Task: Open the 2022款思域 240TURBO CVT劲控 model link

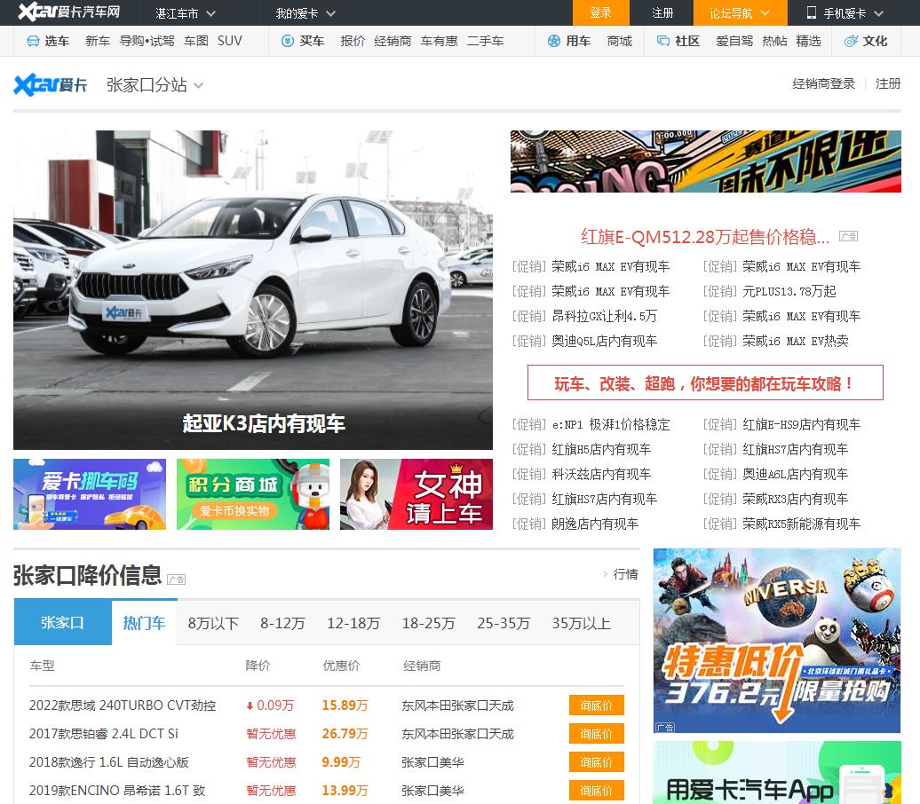Action: click(123, 705)
